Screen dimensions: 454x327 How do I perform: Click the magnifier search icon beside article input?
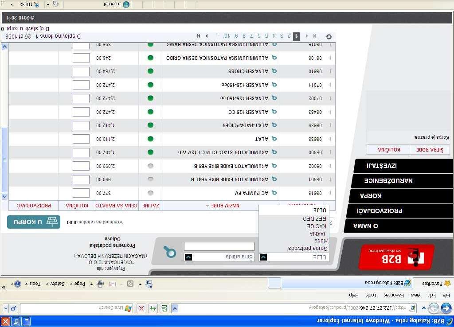[x=170, y=252]
